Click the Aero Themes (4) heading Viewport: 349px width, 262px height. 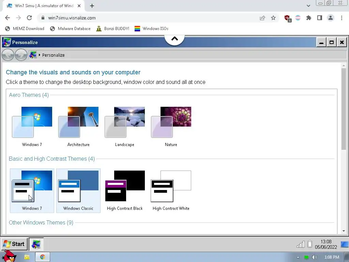[29, 95]
